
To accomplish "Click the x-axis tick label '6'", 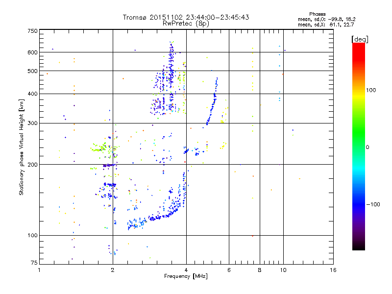I will (x=229, y=270).
